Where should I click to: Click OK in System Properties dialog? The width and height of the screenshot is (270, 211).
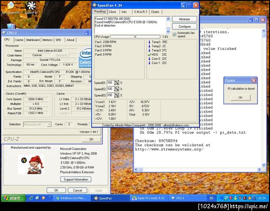click(x=56, y=190)
